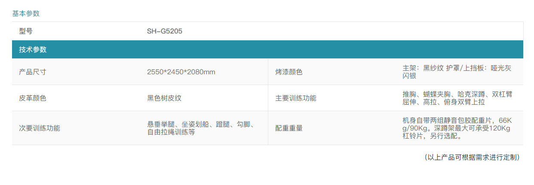Click the 烤漆颜色 label

pos(289,72)
